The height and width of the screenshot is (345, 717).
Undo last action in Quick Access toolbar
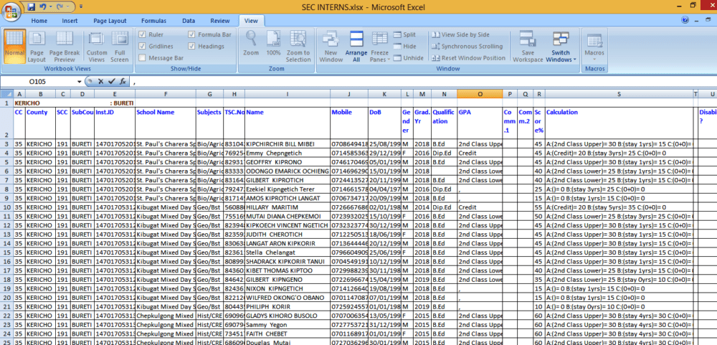pyautogui.click(x=42, y=7)
